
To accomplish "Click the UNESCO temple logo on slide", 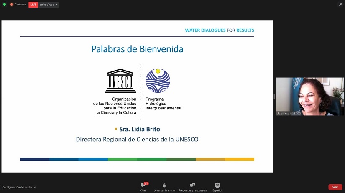I will pos(120,81).
